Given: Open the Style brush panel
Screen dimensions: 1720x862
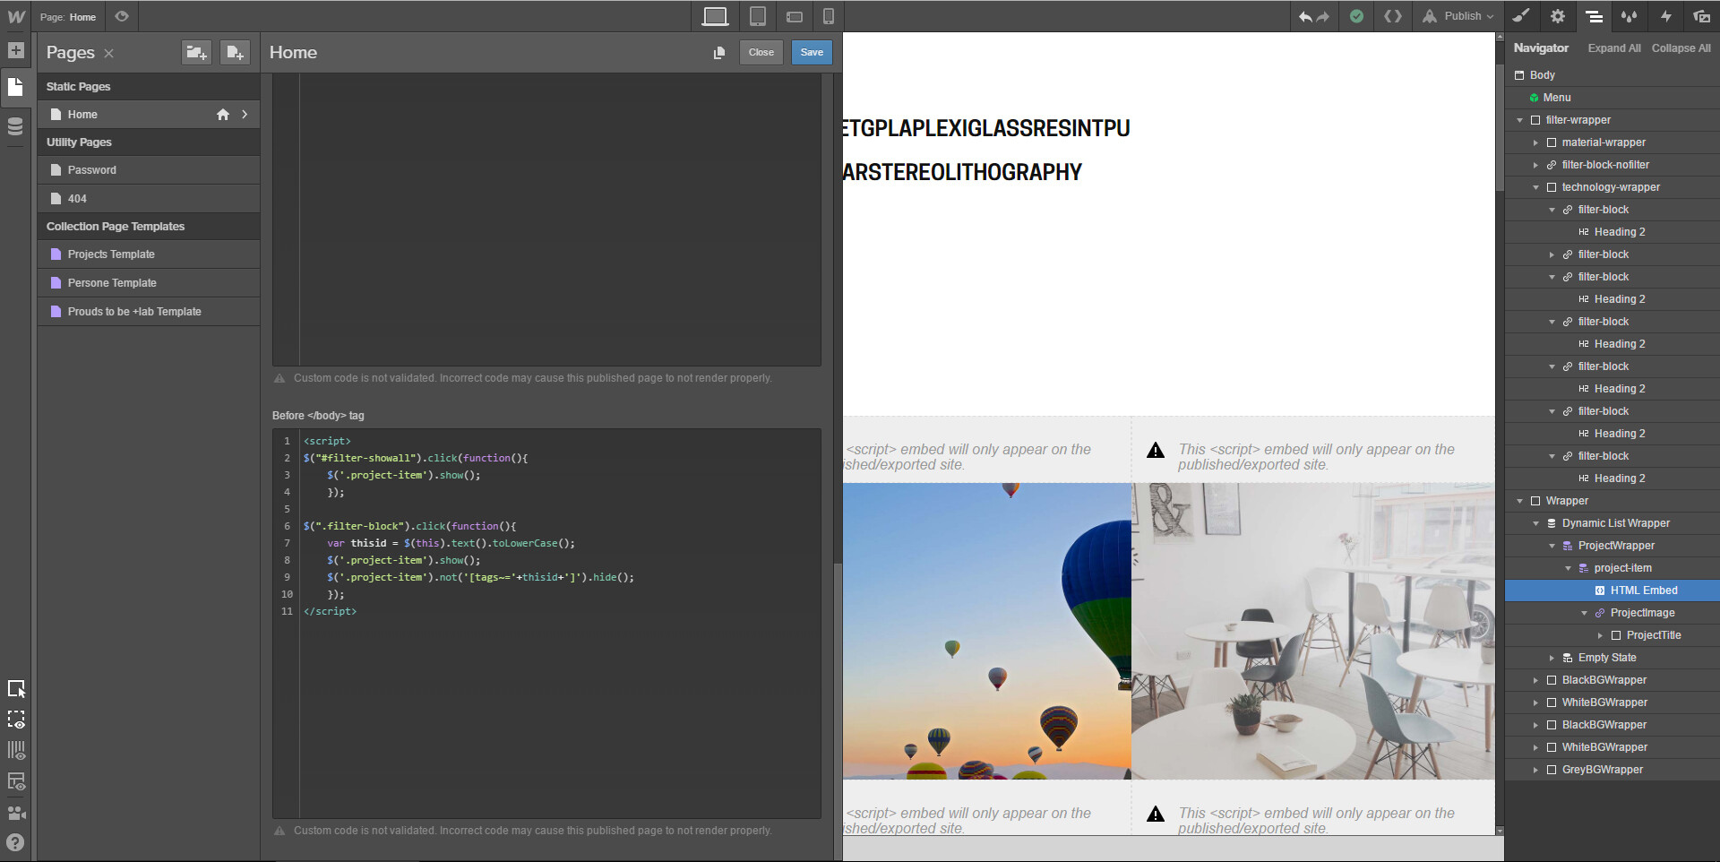Looking at the screenshot, I should (1521, 16).
